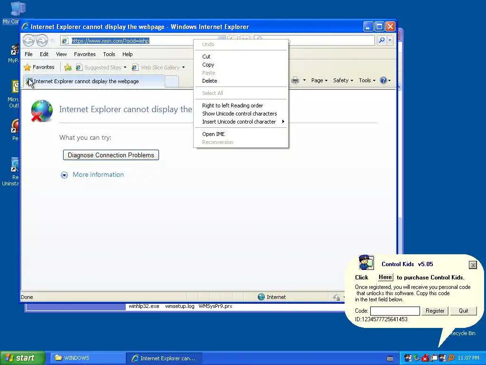
Task: Open recent pages dropdown beside Forward arrow
Action: coord(52,41)
